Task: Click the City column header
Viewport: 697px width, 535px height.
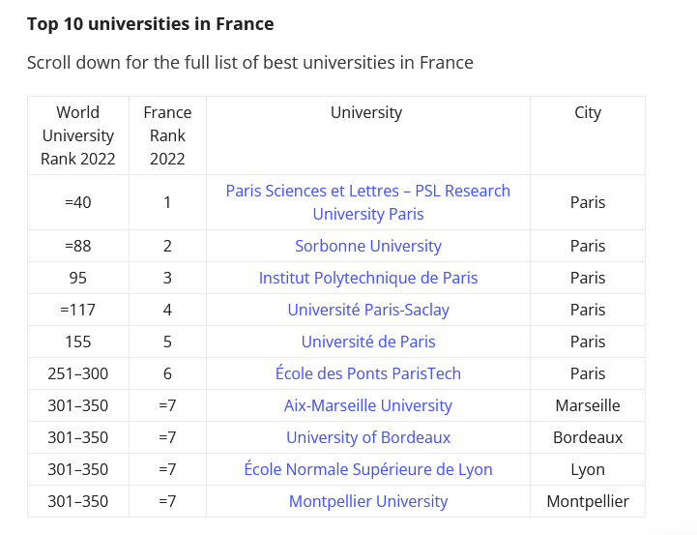Action: tap(587, 112)
